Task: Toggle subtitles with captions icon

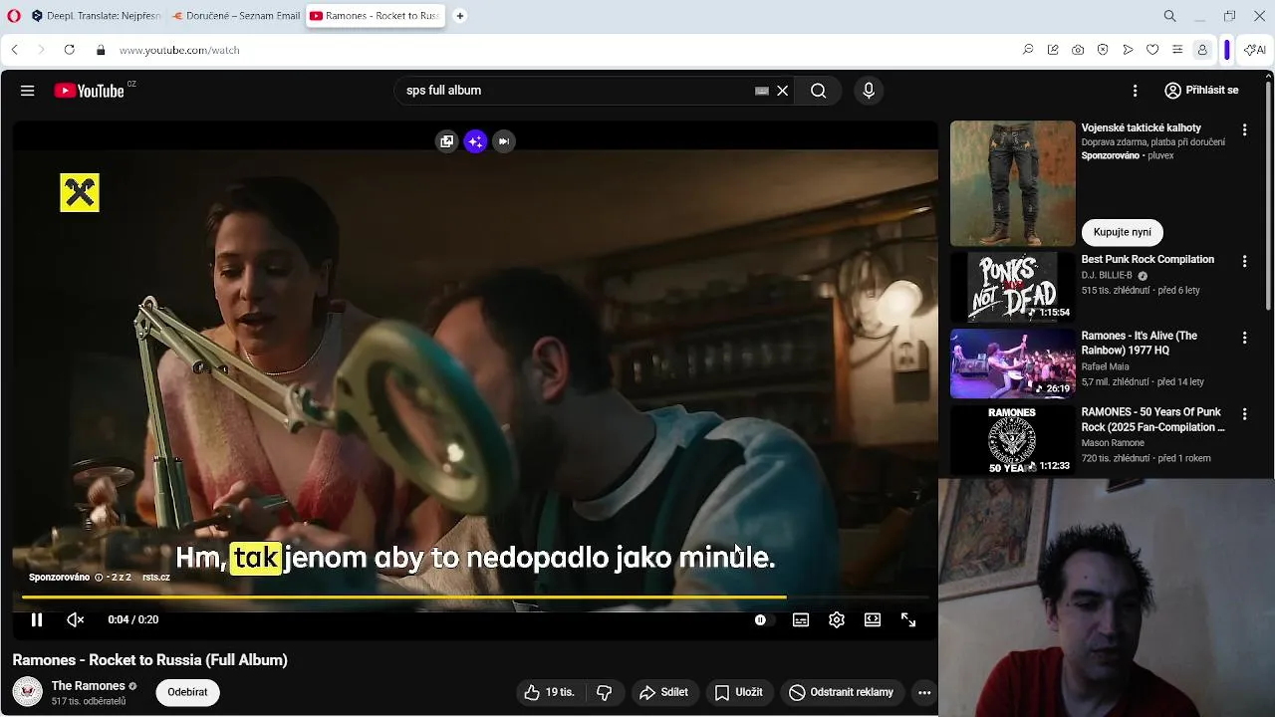Action: pyautogui.click(x=801, y=619)
